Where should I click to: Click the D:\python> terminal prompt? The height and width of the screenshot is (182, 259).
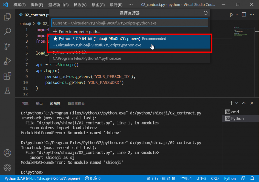point(32,172)
